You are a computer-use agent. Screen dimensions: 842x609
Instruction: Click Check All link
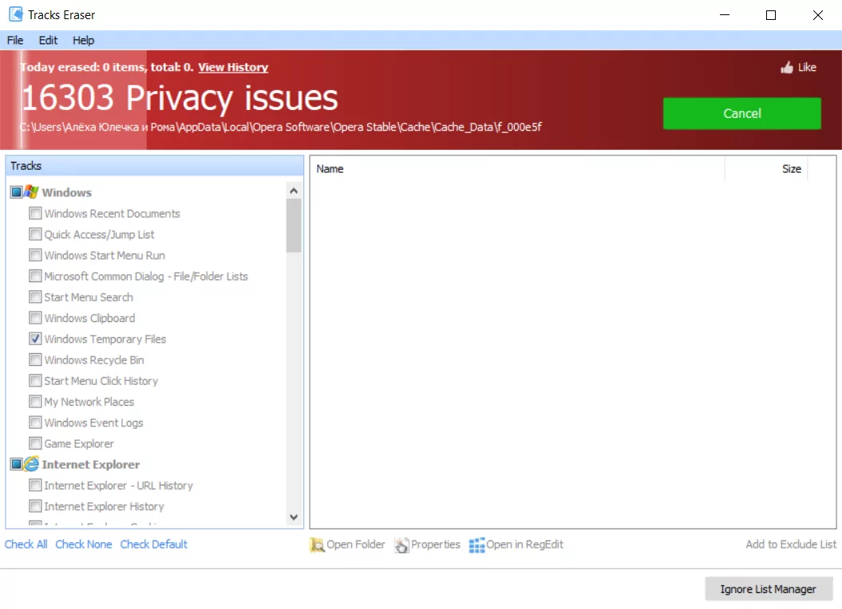[x=26, y=544]
